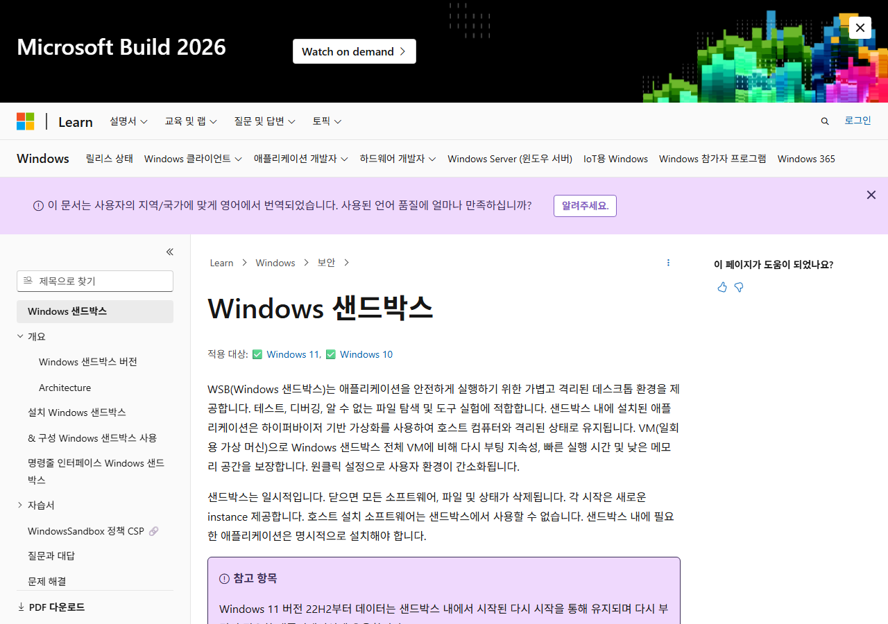
Task: Click the Windows 11 applies-to text
Action: (293, 354)
